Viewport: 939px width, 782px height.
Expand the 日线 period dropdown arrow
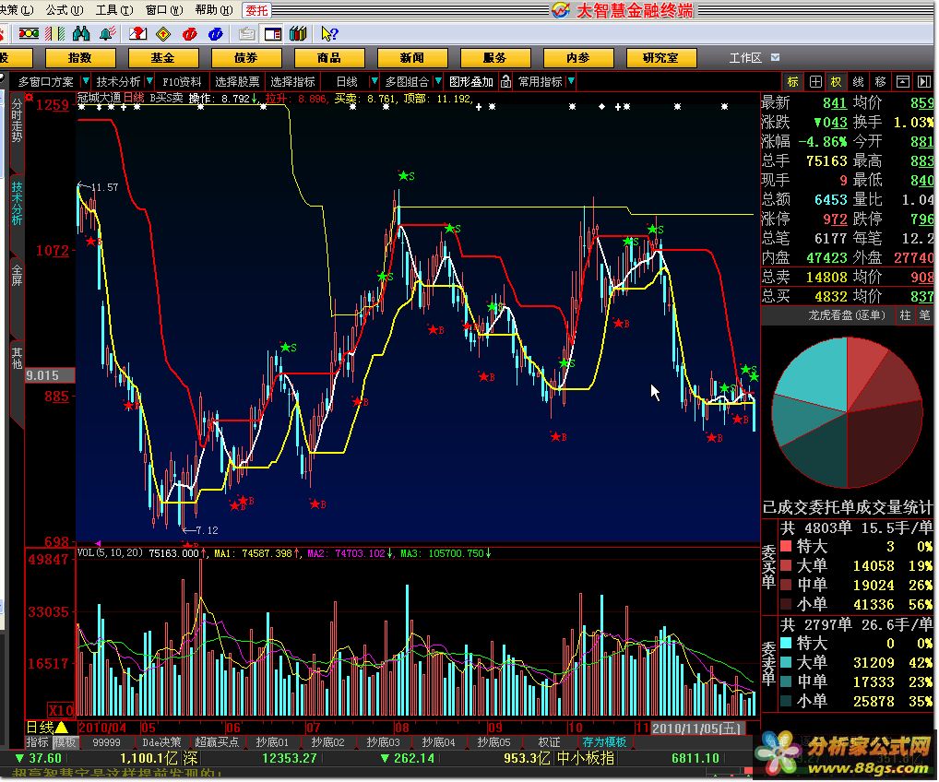(x=374, y=81)
